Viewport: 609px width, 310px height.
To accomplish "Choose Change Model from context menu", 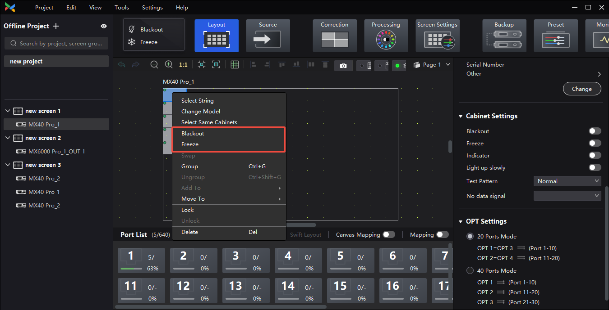I will [x=229, y=111].
